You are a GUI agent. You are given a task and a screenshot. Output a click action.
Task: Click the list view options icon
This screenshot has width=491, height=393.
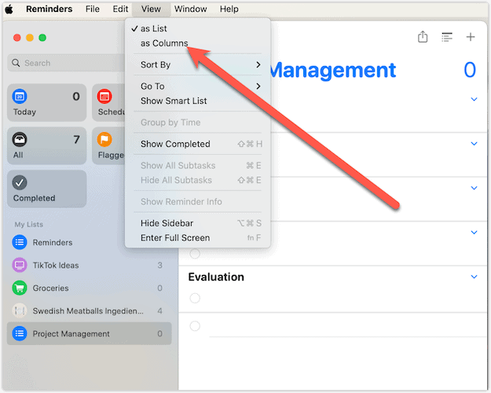pos(447,37)
